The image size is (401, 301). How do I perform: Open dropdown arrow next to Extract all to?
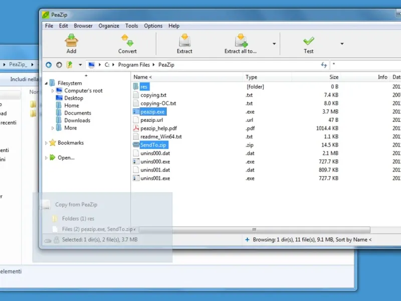pyautogui.click(x=274, y=44)
